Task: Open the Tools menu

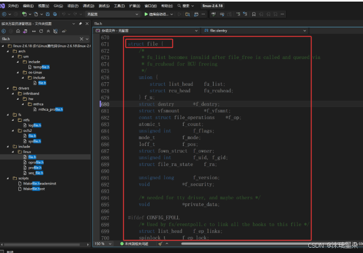Action: [x=119, y=6]
